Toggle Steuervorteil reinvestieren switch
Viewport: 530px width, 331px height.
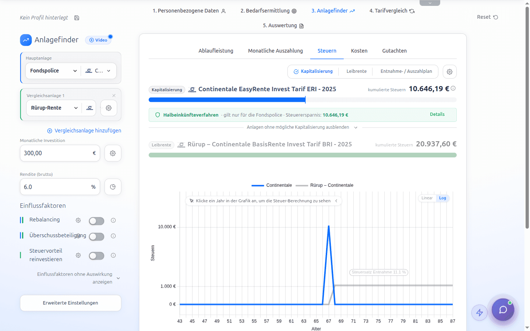click(96, 256)
